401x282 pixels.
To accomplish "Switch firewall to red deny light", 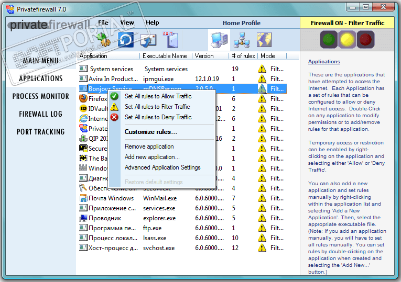I will [365, 40].
